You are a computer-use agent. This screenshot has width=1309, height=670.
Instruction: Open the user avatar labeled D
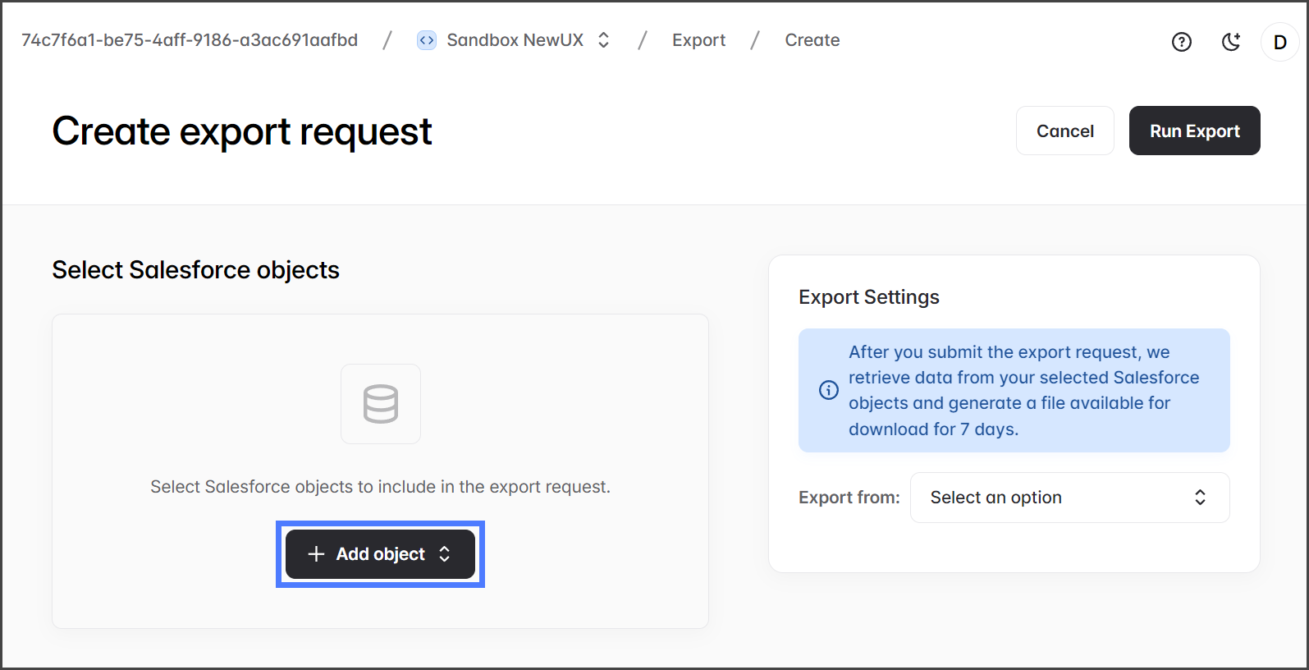click(1279, 42)
